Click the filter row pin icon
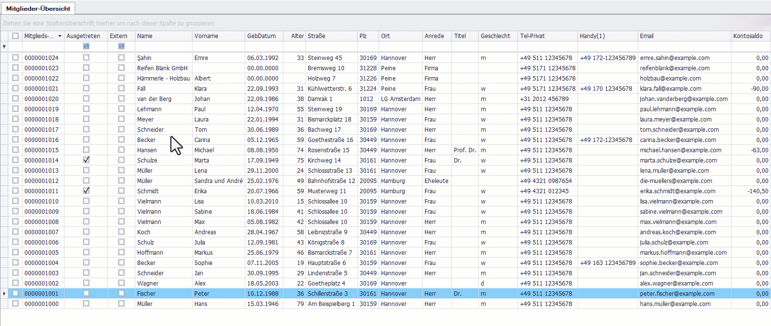The image size is (771, 326). [x=4, y=46]
